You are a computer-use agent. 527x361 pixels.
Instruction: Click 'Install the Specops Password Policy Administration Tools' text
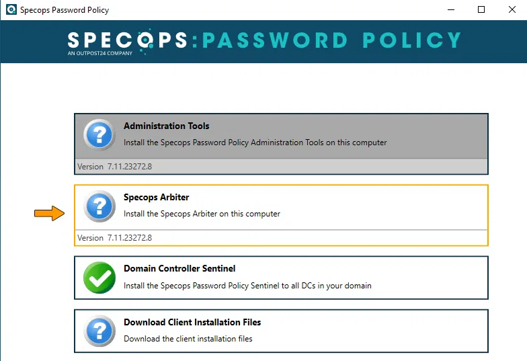[x=255, y=143]
